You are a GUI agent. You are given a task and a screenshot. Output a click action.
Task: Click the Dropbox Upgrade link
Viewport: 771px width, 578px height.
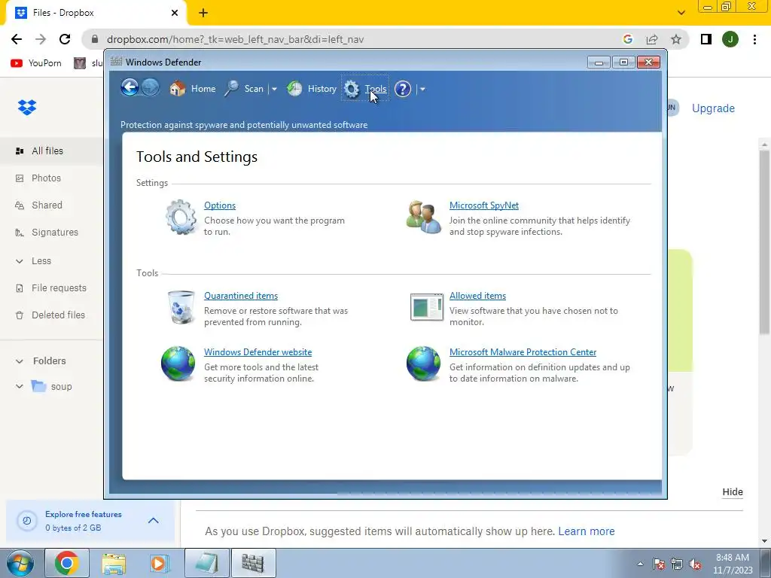[713, 108]
